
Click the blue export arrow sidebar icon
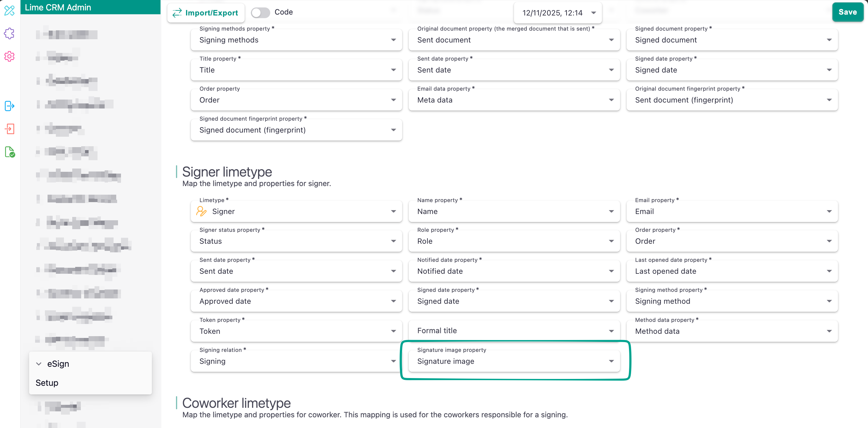10,106
